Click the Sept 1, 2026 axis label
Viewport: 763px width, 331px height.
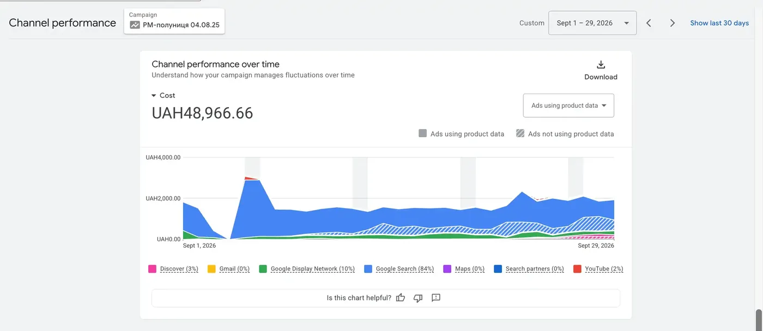(199, 246)
